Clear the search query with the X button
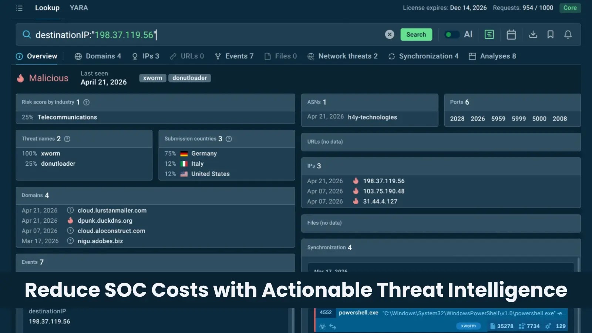 coord(389,34)
